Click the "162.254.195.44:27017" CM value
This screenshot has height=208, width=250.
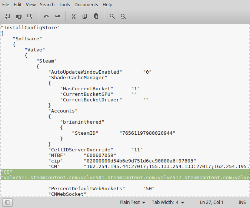click(116, 167)
